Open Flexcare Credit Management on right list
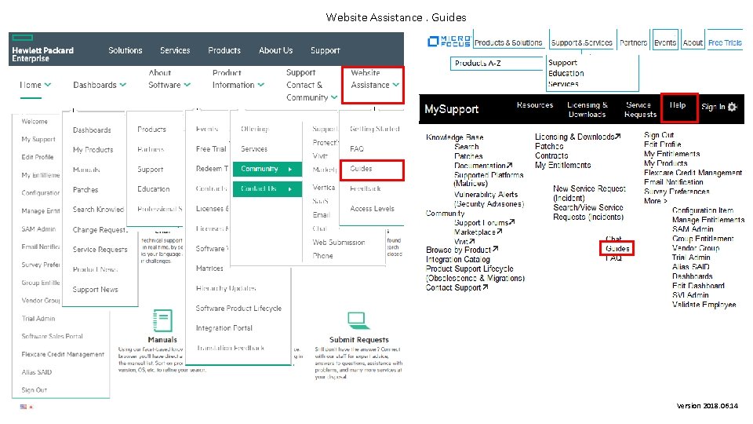Screen dimensions: 753x424 (693, 173)
